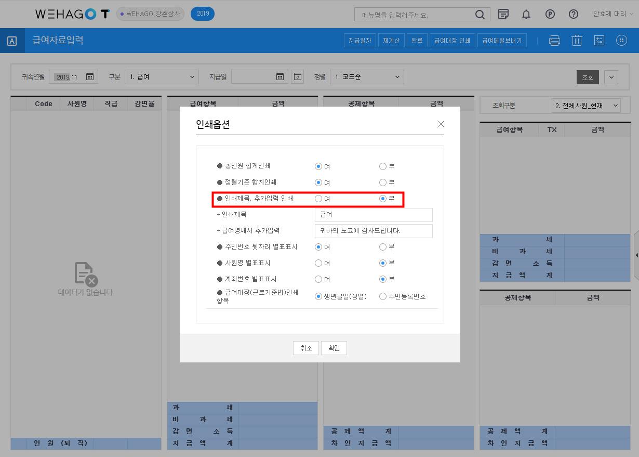Open the 조회구분 전체사원_현재 dropdown
This screenshot has width=639, height=457.
586,106
